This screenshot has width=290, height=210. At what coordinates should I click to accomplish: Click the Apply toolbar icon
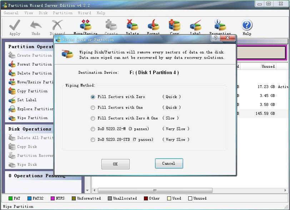click(14, 26)
